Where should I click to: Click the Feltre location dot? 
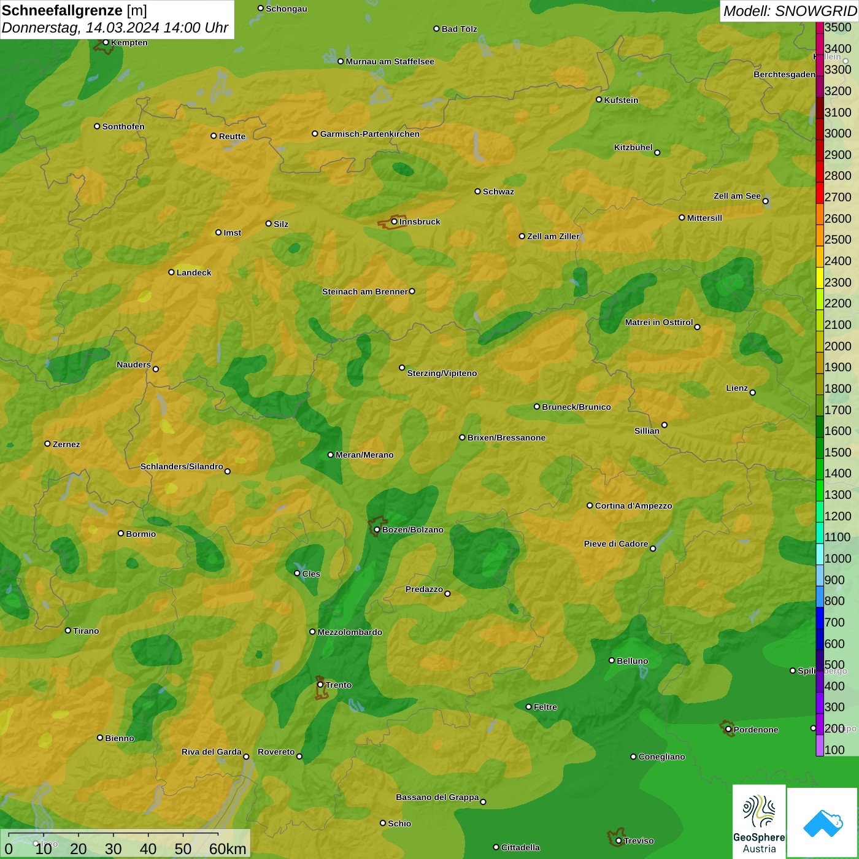(x=528, y=707)
